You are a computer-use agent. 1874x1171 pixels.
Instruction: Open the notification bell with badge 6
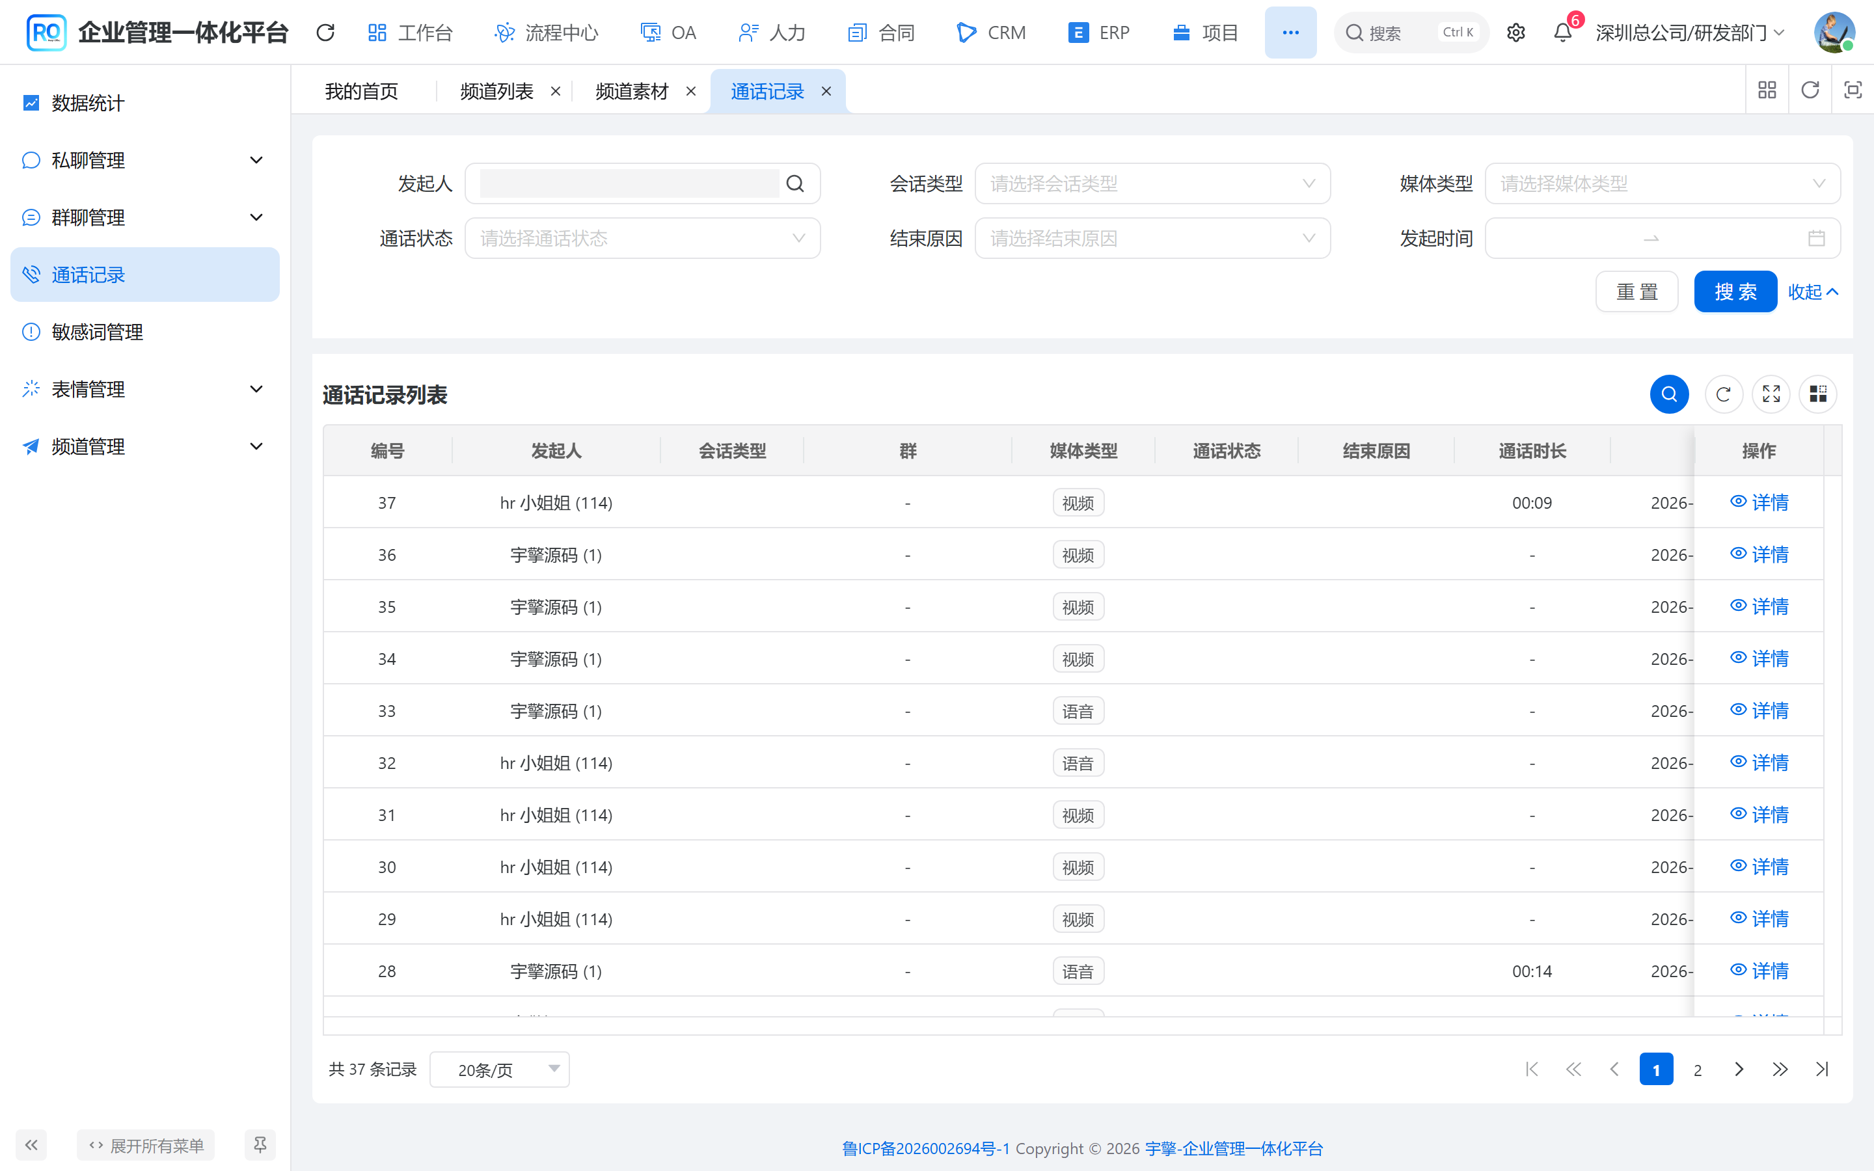pyautogui.click(x=1563, y=33)
